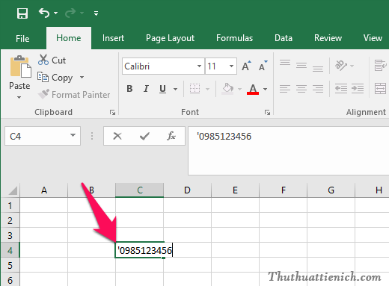Select the Home ribbon tab
Image resolution: width=389 pixels, height=286 pixels.
[69, 38]
